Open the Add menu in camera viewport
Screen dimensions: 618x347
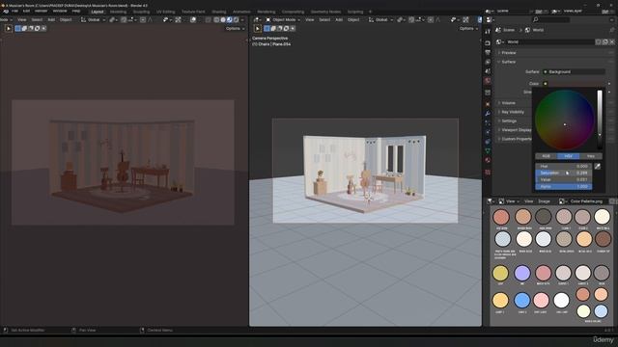pyautogui.click(x=339, y=19)
